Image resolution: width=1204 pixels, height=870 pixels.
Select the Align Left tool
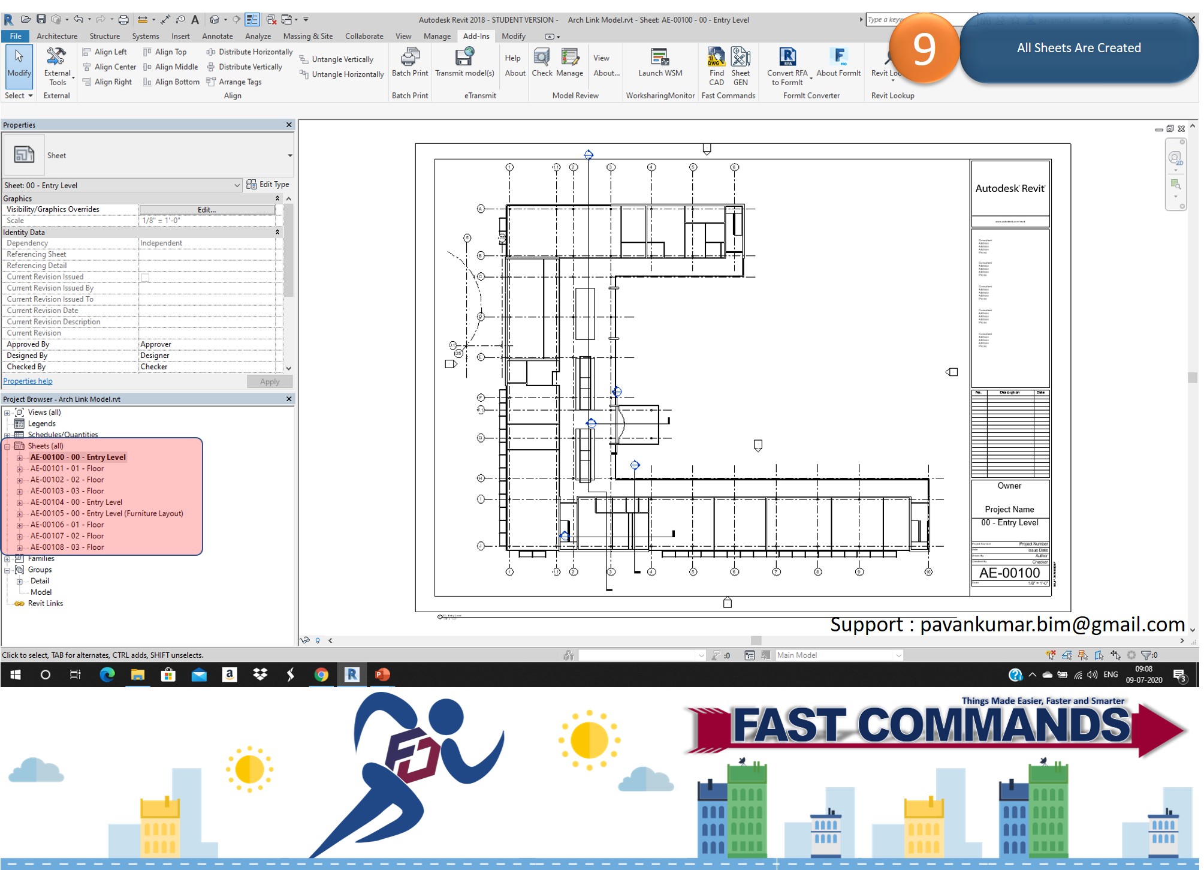coord(105,52)
